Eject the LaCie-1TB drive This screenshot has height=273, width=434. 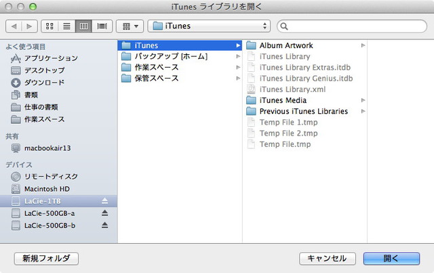click(x=104, y=201)
